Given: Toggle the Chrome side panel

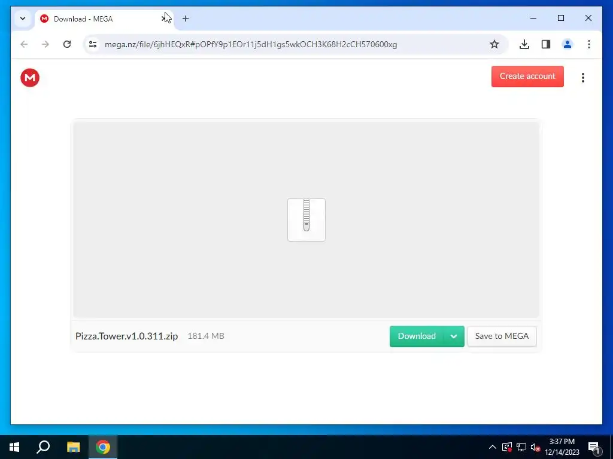Looking at the screenshot, I should click(x=546, y=44).
